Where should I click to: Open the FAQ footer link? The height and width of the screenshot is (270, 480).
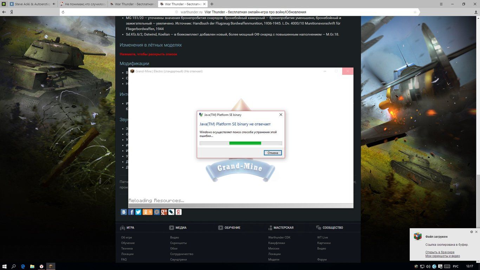[124, 259]
